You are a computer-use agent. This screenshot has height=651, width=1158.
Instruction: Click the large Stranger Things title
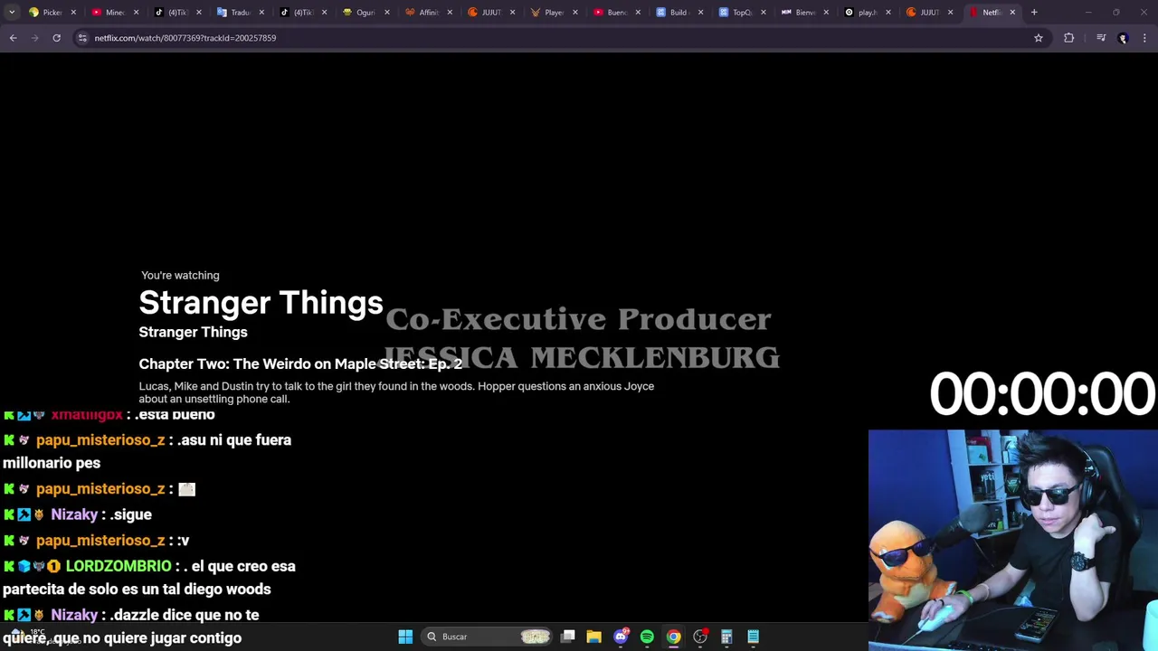(261, 303)
